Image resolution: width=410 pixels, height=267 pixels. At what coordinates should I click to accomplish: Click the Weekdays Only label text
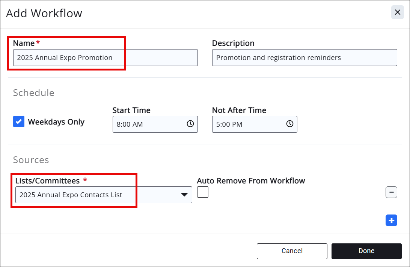(x=56, y=122)
